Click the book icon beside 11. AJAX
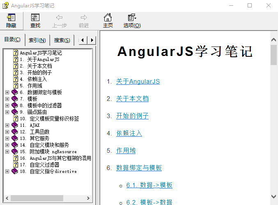Viewport: 278px width, 205px height. click(15, 125)
